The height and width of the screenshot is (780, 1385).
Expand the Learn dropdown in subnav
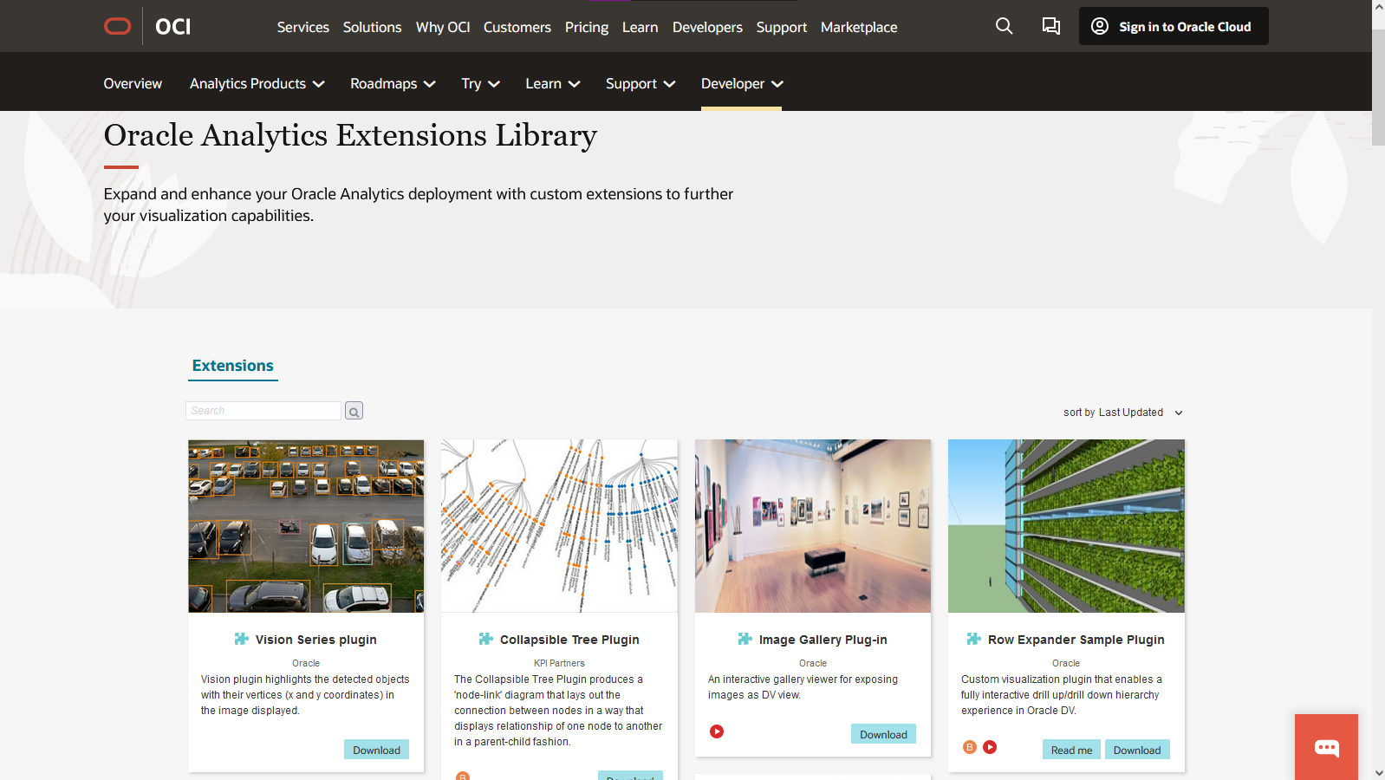click(553, 83)
